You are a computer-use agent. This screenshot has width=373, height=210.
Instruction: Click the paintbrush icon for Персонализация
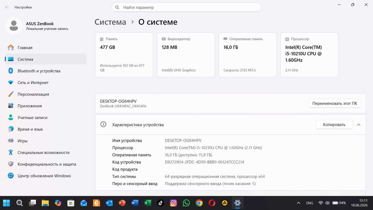[x=11, y=94]
